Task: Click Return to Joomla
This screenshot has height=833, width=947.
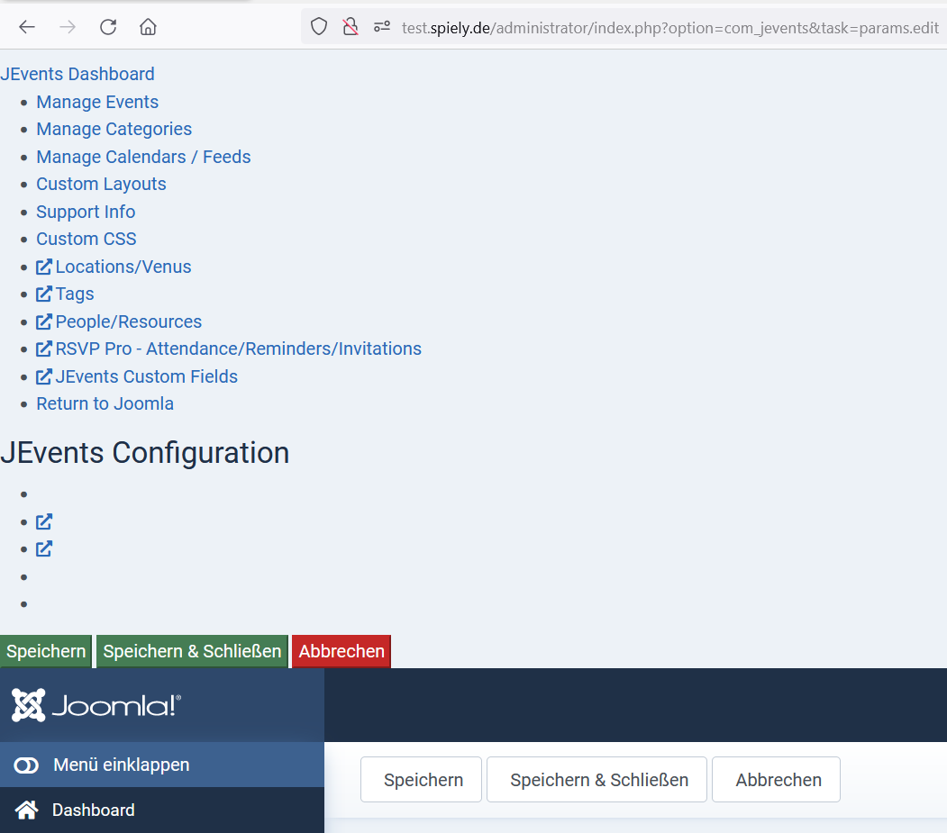Action: (105, 403)
